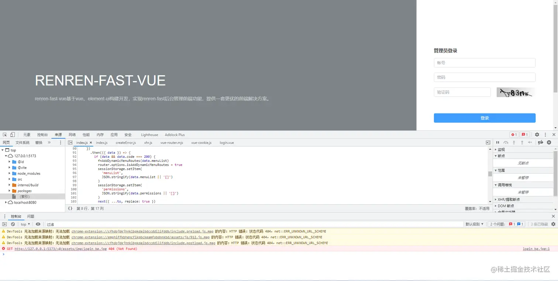Expand the node_modules folder

[x=10, y=173]
